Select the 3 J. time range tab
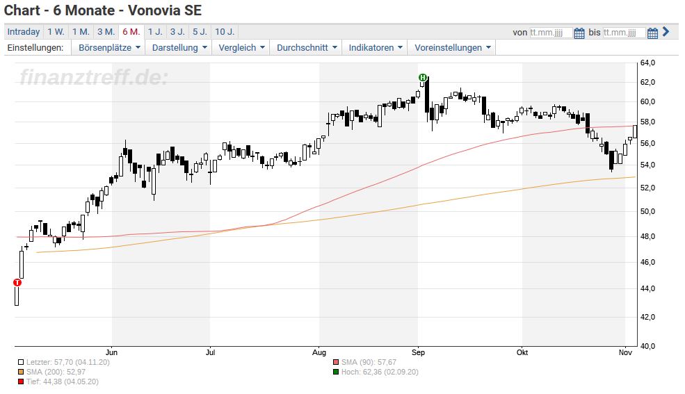Image resolution: width=685 pixels, height=394 pixels. [177, 32]
